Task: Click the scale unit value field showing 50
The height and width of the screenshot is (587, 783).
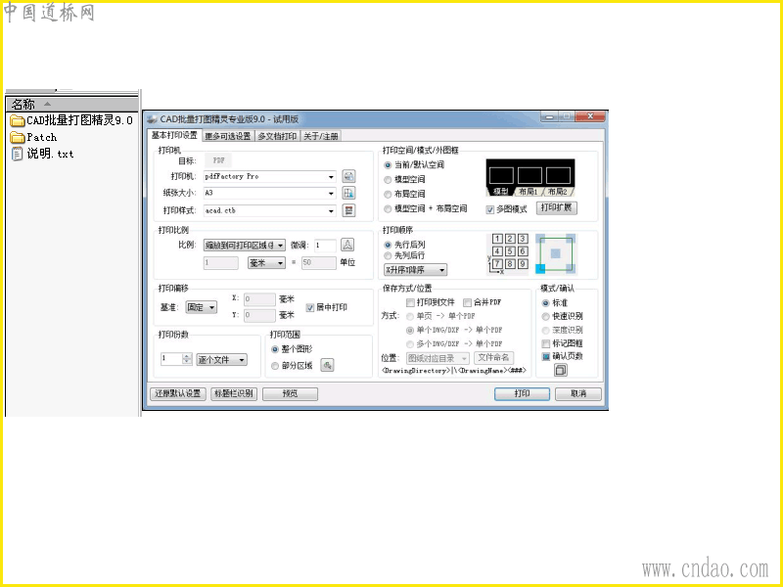Action: coord(319,262)
